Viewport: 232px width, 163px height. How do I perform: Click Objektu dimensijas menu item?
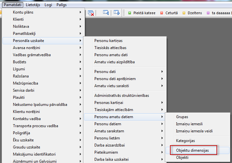[197, 150]
